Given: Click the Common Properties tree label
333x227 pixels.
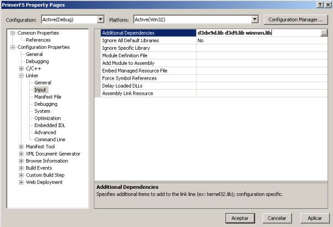Looking at the screenshot, I should (38, 33).
